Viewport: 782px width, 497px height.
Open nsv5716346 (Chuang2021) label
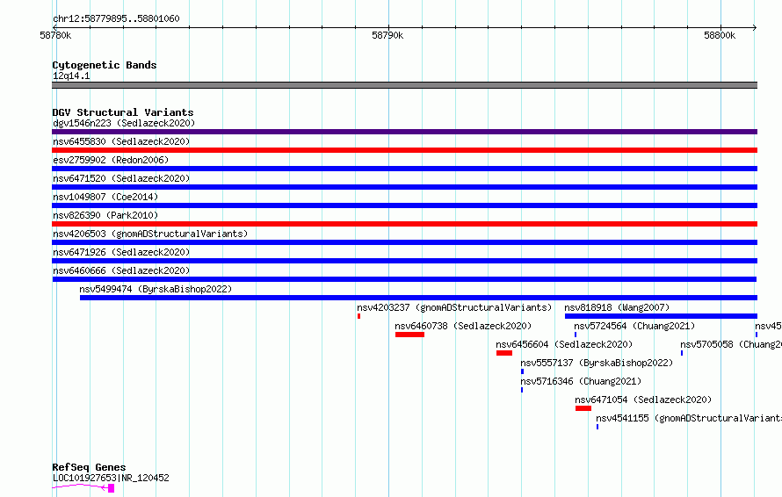[x=581, y=381]
